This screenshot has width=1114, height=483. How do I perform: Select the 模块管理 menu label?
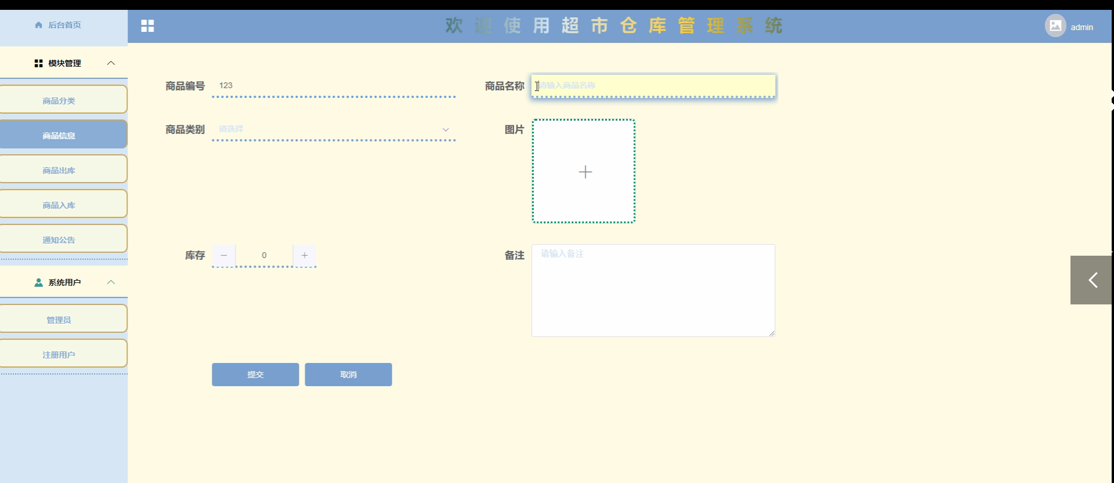[64, 63]
